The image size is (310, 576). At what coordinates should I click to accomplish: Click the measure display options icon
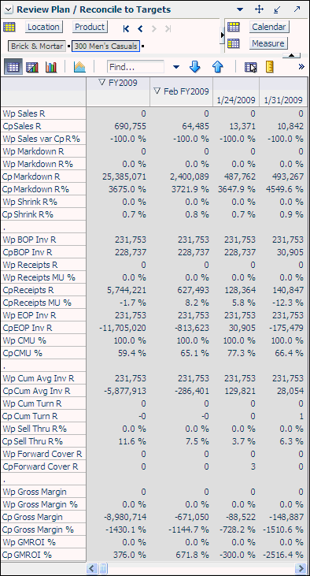click(251, 67)
